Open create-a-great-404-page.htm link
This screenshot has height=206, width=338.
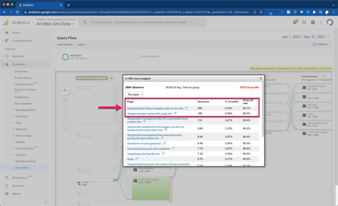(x=150, y=114)
